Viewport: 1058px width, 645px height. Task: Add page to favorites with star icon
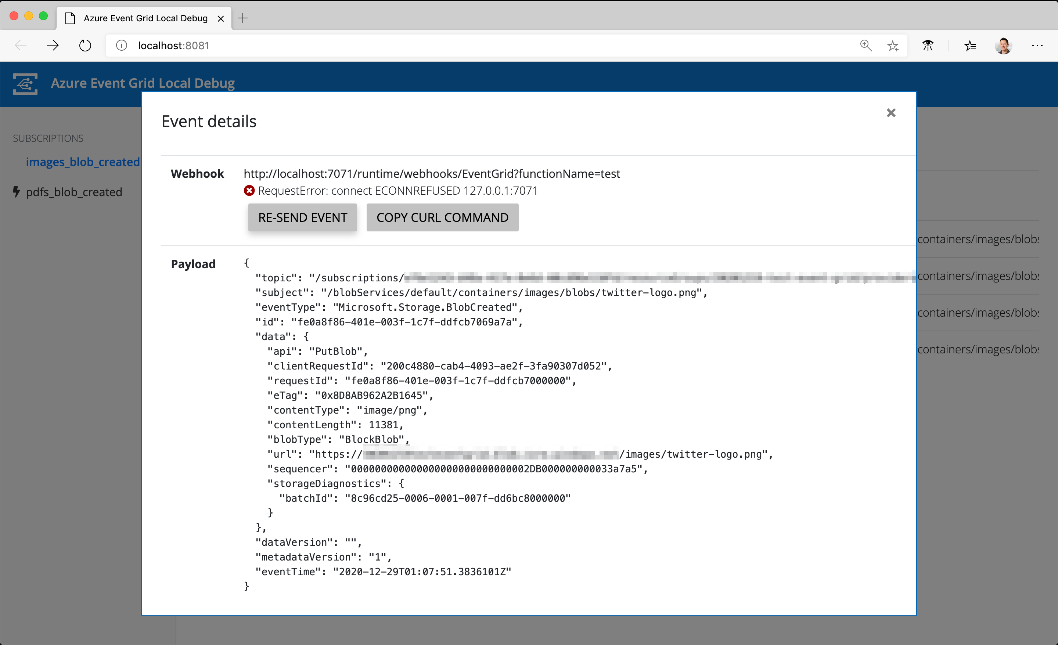coord(893,46)
